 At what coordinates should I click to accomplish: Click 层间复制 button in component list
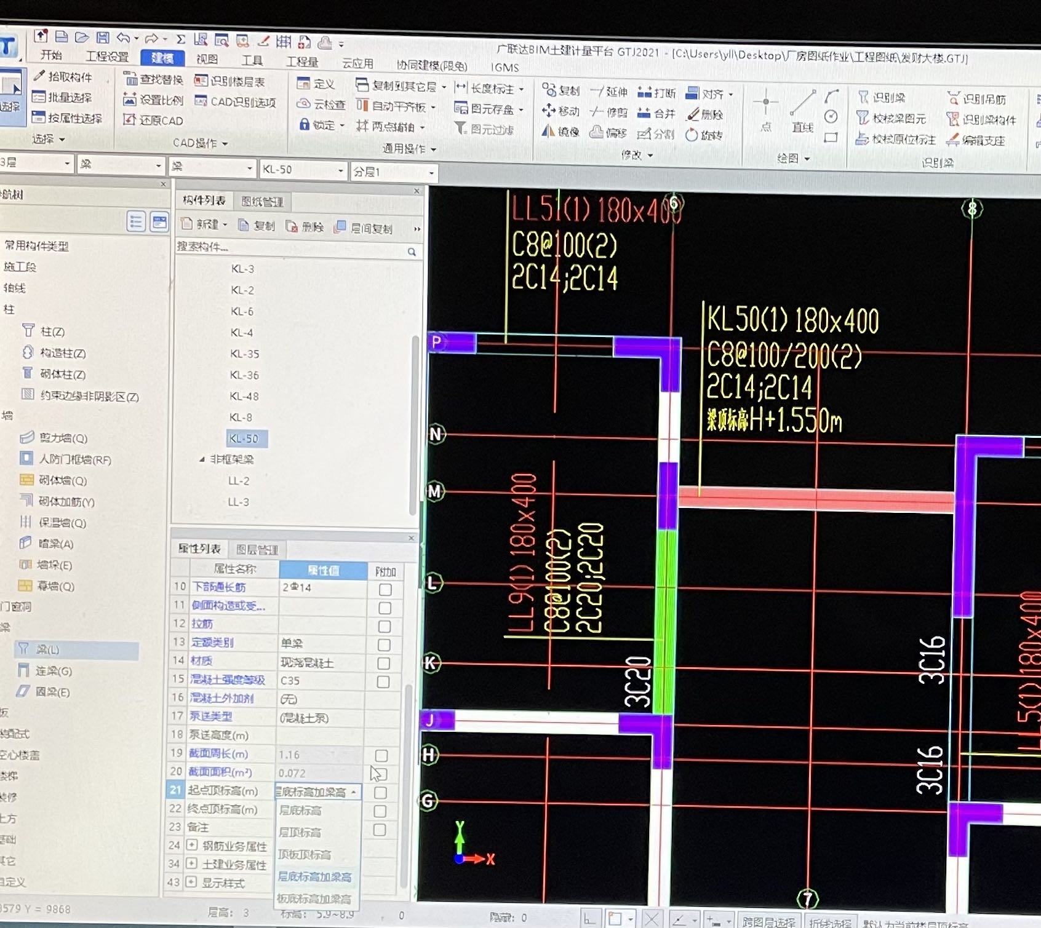click(x=364, y=228)
